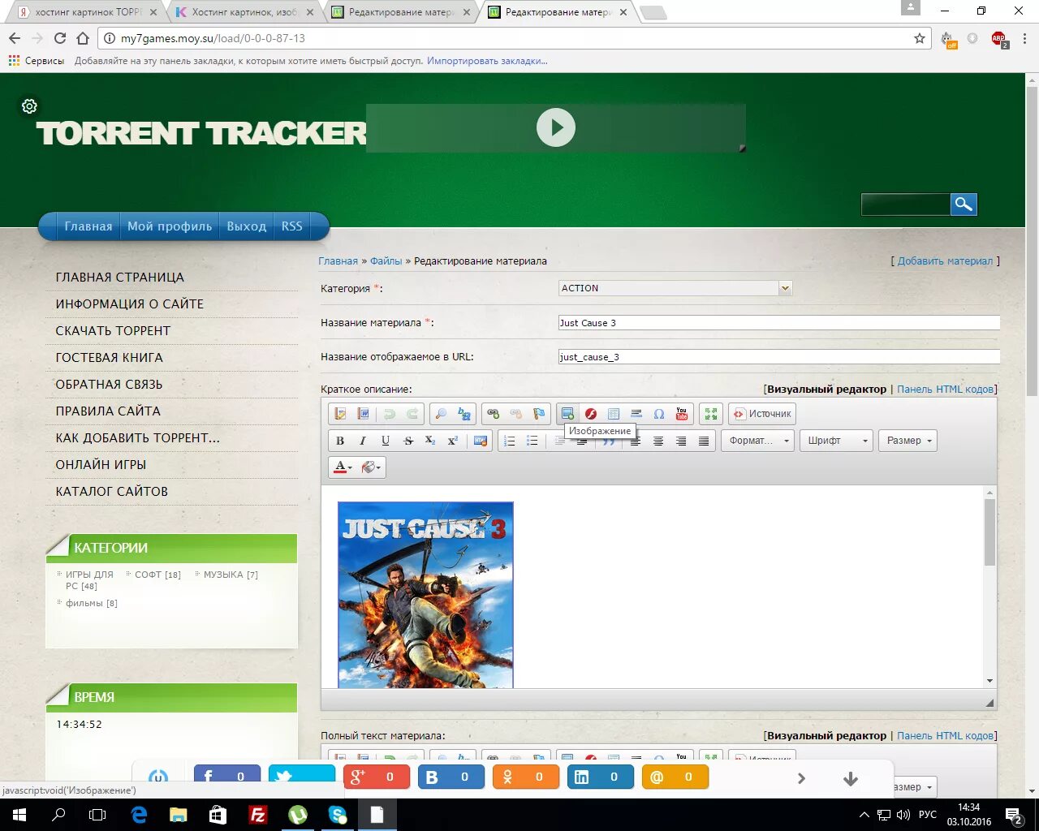Open the ИГРЫ ДЛЯ PC category
1039x831 pixels.
coord(89,579)
